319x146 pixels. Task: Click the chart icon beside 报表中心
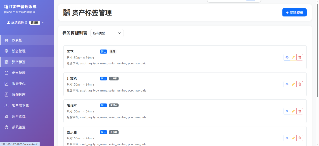tap(7, 84)
